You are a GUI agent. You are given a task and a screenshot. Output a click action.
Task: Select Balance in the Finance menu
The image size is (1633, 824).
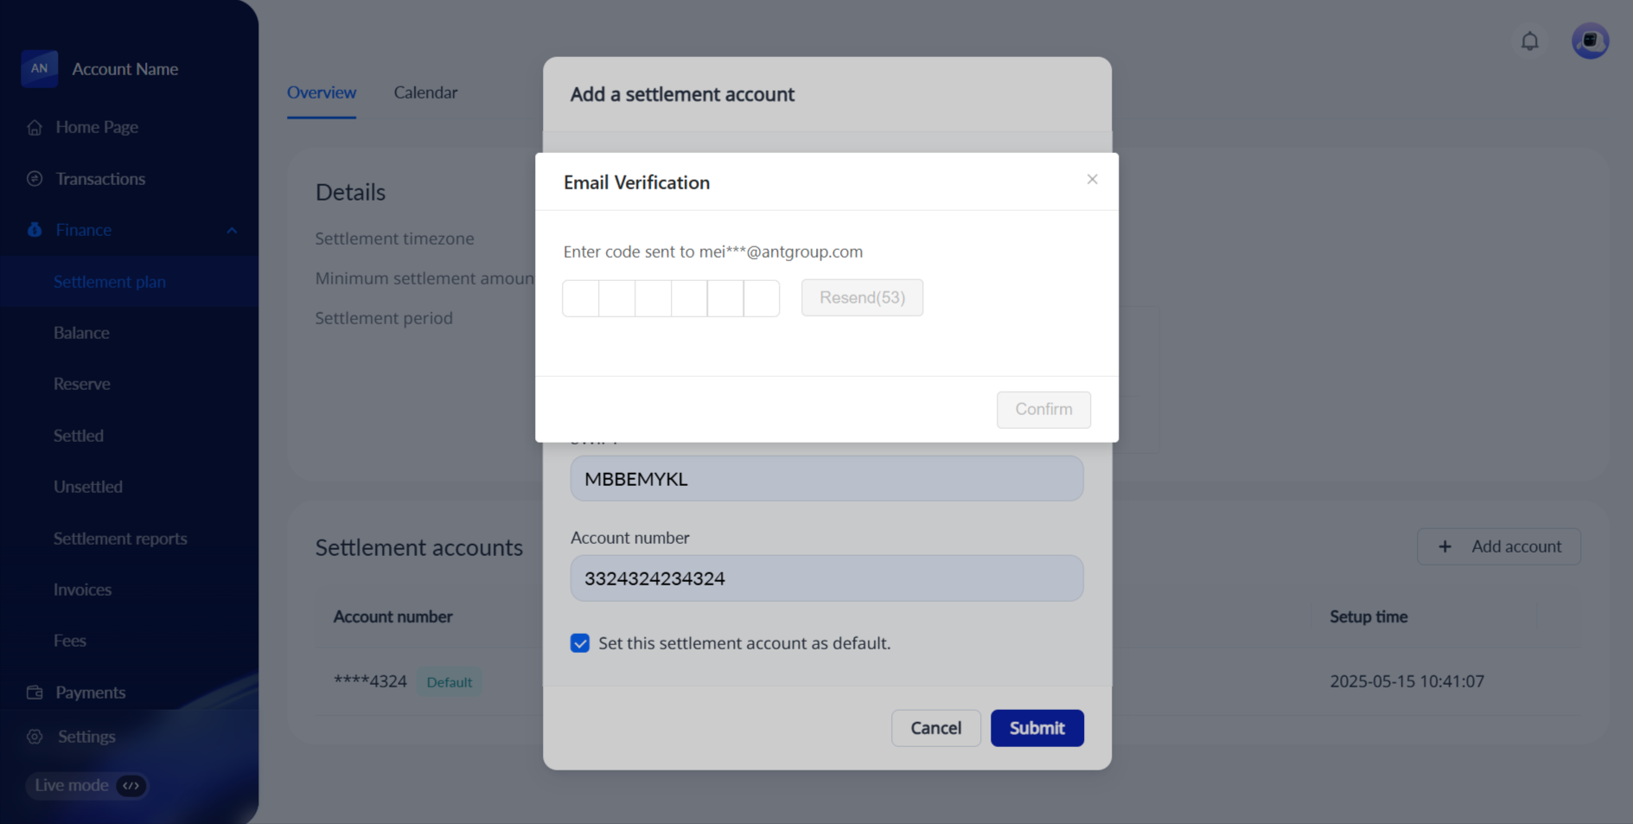81,333
